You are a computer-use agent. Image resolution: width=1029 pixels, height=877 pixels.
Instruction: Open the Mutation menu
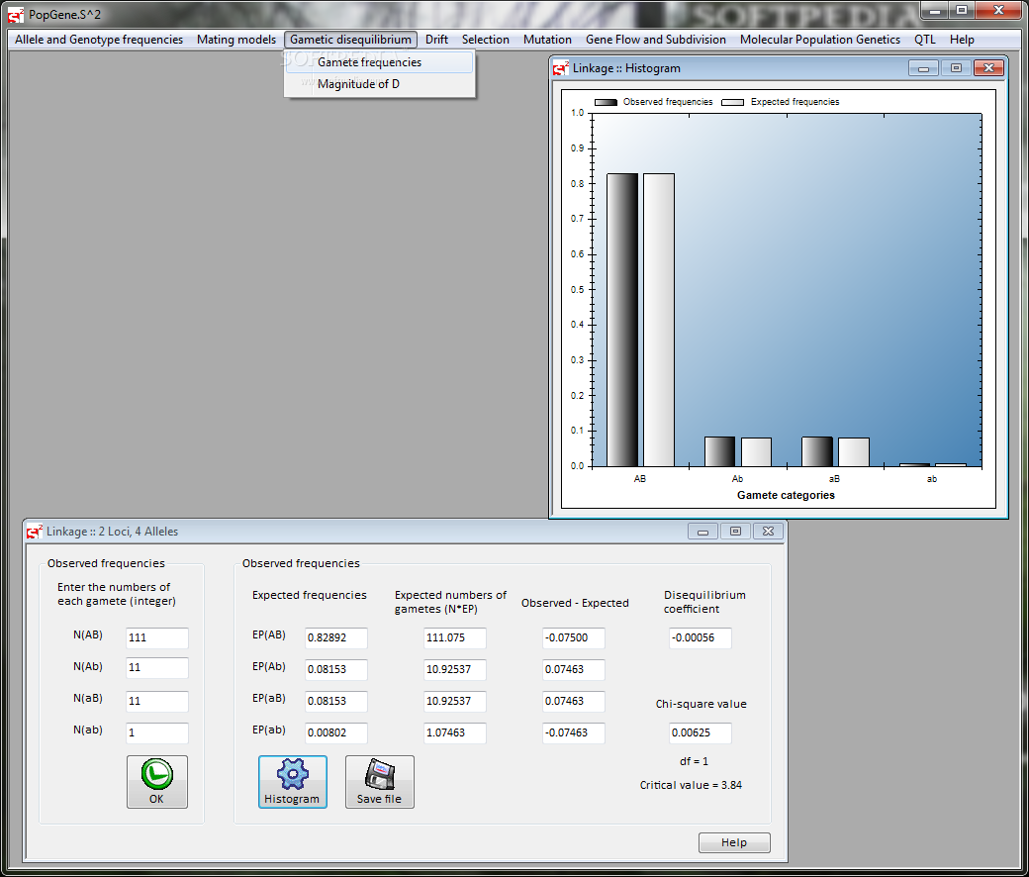click(x=547, y=40)
